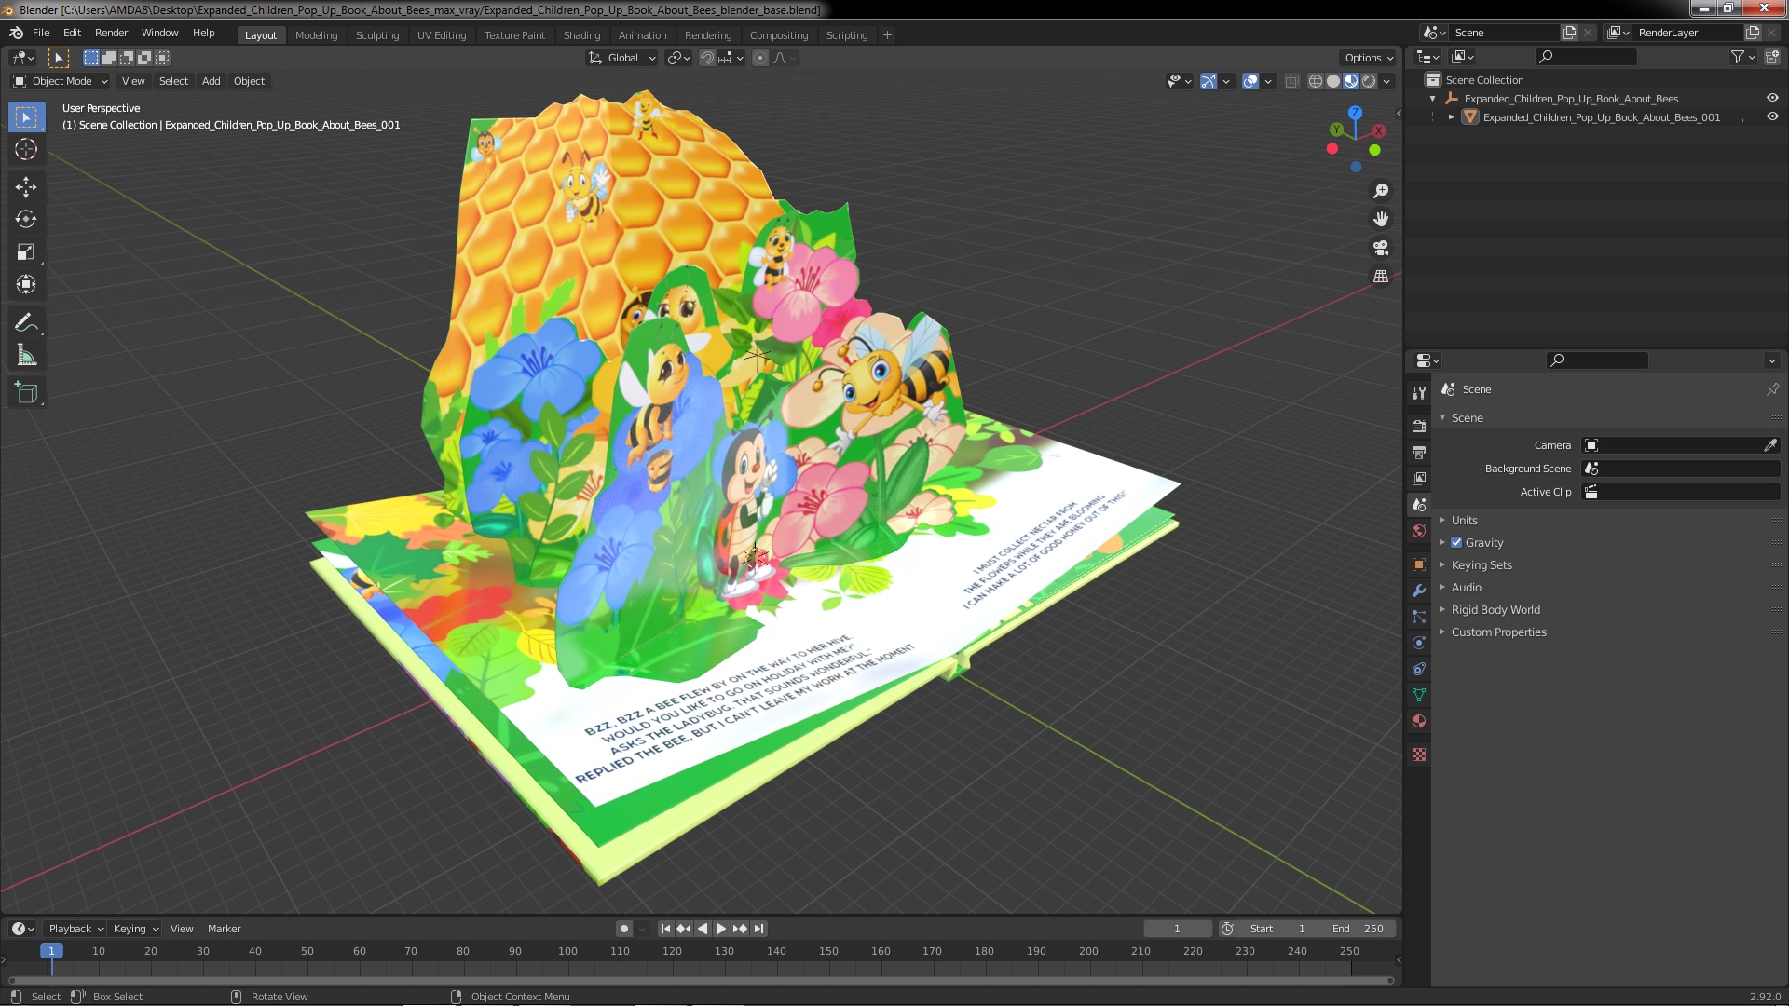Open the Tool properties tab
Image resolution: width=1789 pixels, height=1006 pixels.
pos(1419,393)
